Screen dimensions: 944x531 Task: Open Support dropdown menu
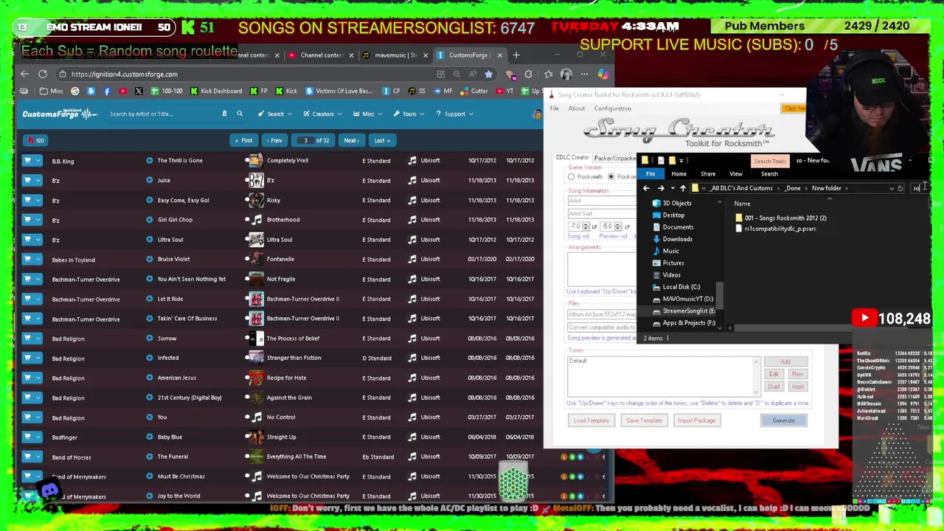click(x=454, y=114)
